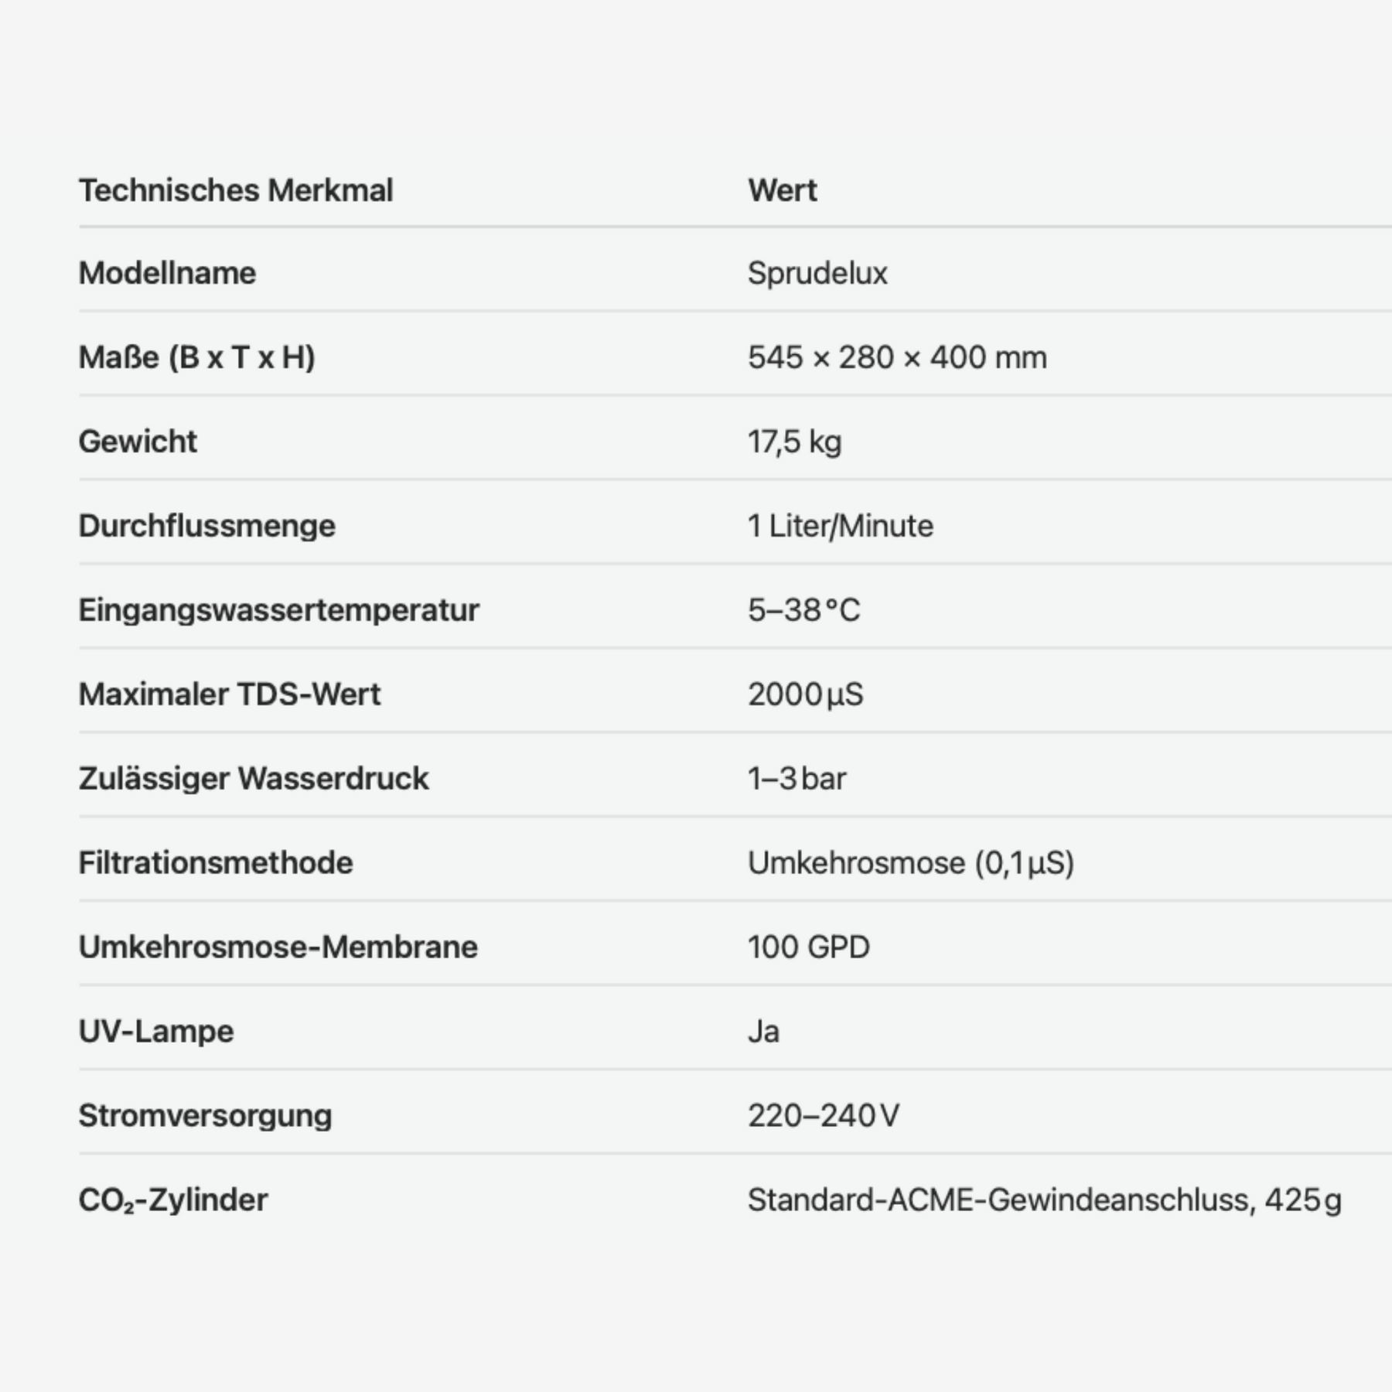This screenshot has width=1392, height=1392.
Task: Select the "Ja" value for UV-Lampe
Action: [x=763, y=1032]
